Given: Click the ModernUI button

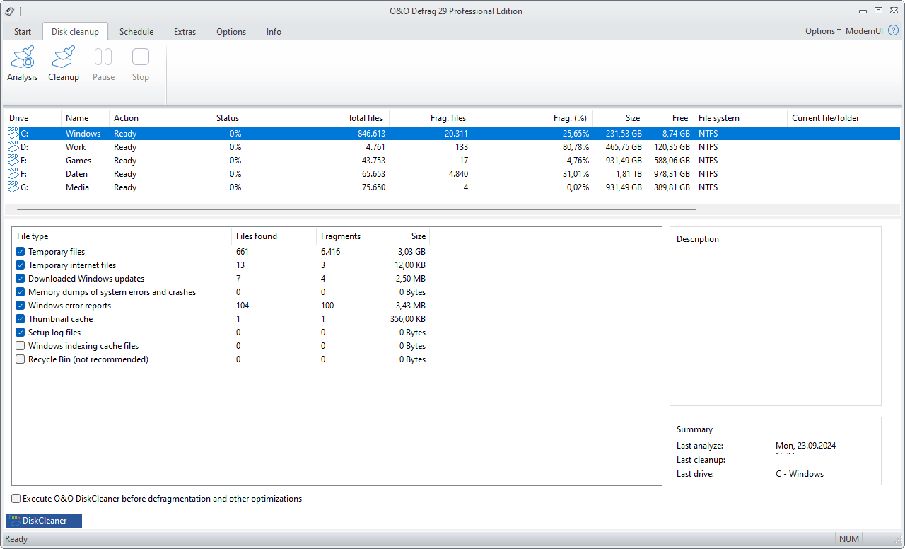Looking at the screenshot, I should coord(864,31).
